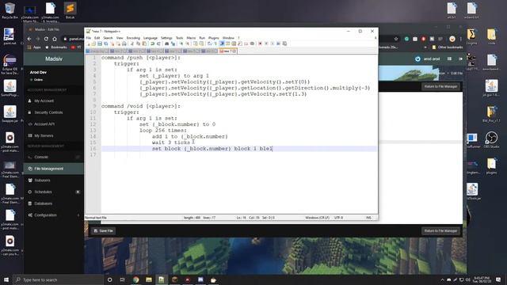Save the file with the Save icon
The height and width of the screenshot is (285, 507).
click(x=100, y=44)
